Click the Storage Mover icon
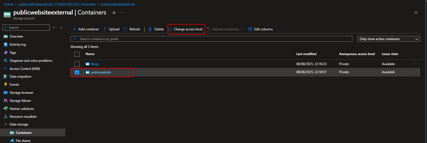Image resolution: width=427 pixels, height=143 pixels. 6,101
